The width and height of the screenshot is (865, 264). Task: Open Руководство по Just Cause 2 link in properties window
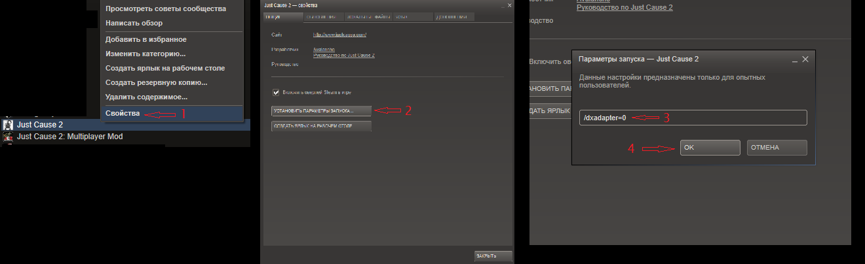(344, 56)
